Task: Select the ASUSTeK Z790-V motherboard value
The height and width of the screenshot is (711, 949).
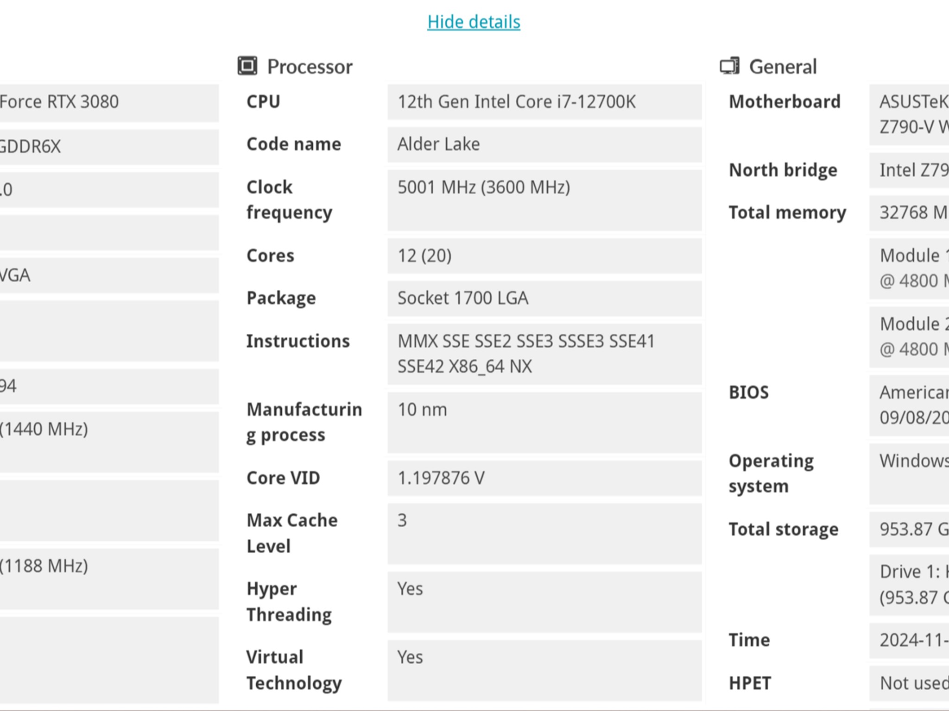Action: tap(909, 114)
